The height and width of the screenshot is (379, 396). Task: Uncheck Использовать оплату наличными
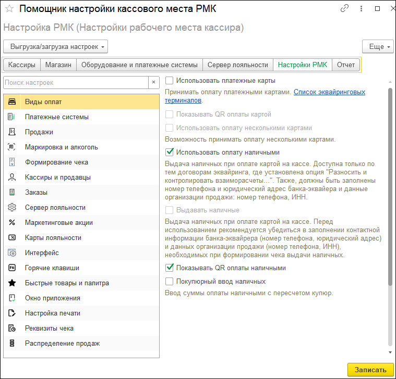(x=169, y=153)
